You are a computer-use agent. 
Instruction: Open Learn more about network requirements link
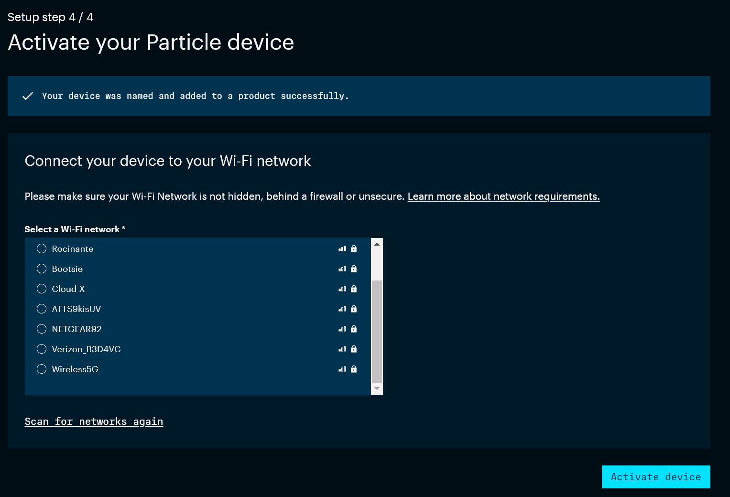coord(503,196)
